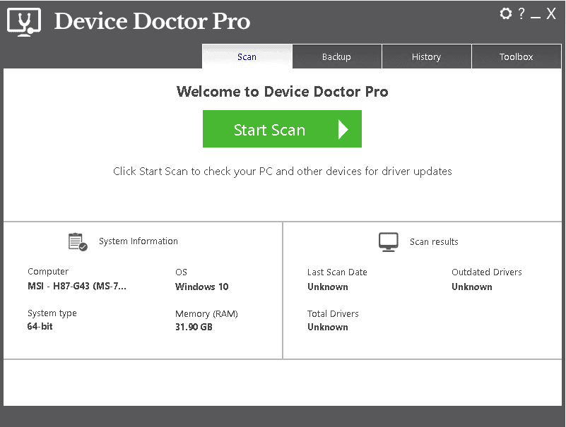This screenshot has width=566, height=427.
Task: Click the Windows 10 OS label
Action: pyautogui.click(x=201, y=287)
